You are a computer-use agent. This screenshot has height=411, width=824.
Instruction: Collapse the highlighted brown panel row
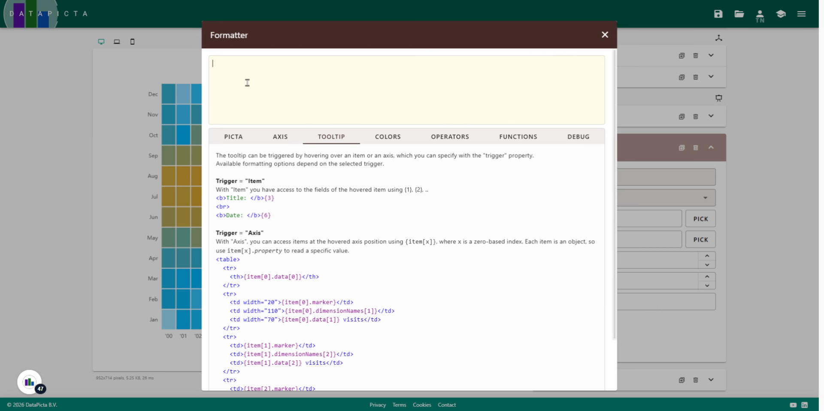coord(711,148)
